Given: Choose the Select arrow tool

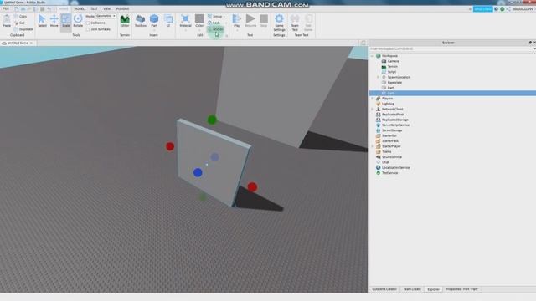Looking at the screenshot, I should pos(42,21).
